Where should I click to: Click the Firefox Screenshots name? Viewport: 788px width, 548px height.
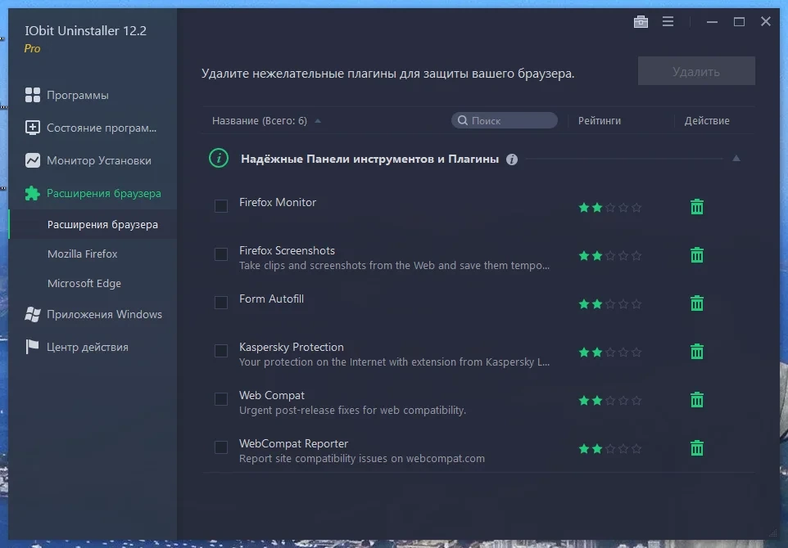coord(287,250)
